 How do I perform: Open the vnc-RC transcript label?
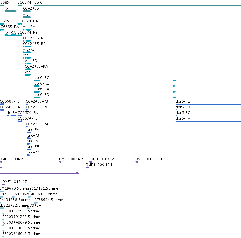pyautogui.click(x=29, y=55)
